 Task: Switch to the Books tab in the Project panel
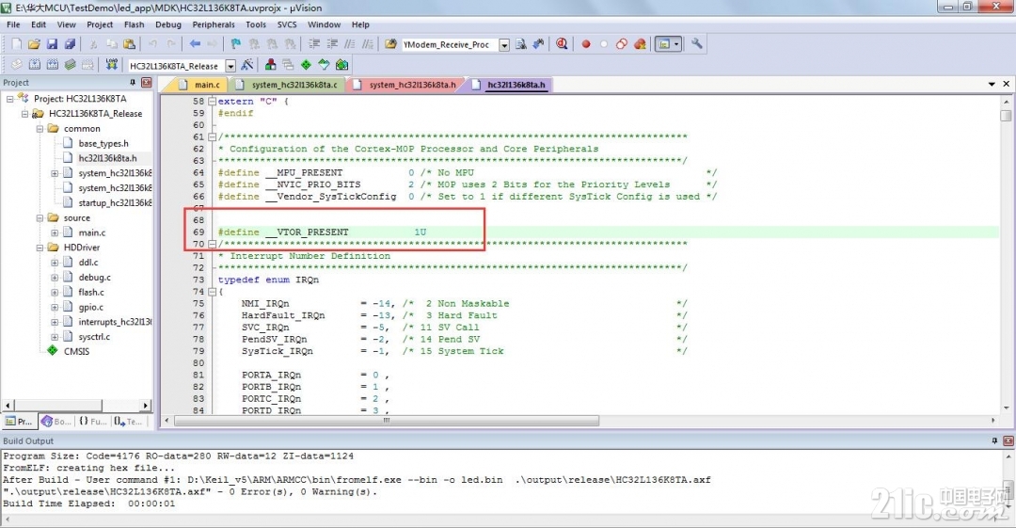pos(56,422)
